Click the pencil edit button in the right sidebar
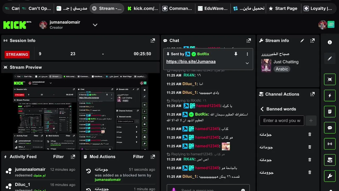This screenshot has width=339, height=191. 330,58
